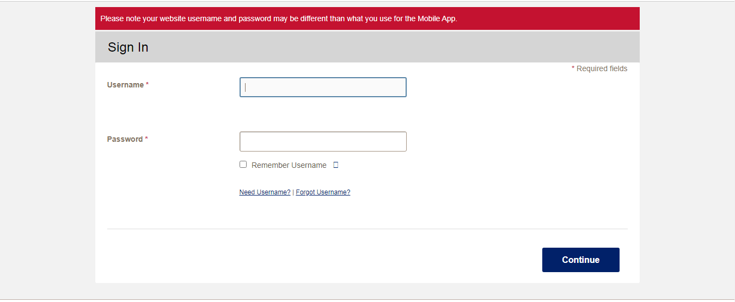Click the text cursor inside Username box

pyautogui.click(x=246, y=87)
